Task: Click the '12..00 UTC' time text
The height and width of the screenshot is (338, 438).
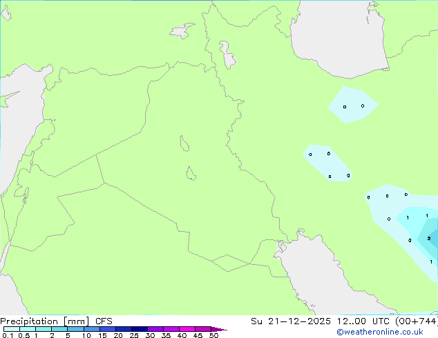Action: tap(365, 321)
